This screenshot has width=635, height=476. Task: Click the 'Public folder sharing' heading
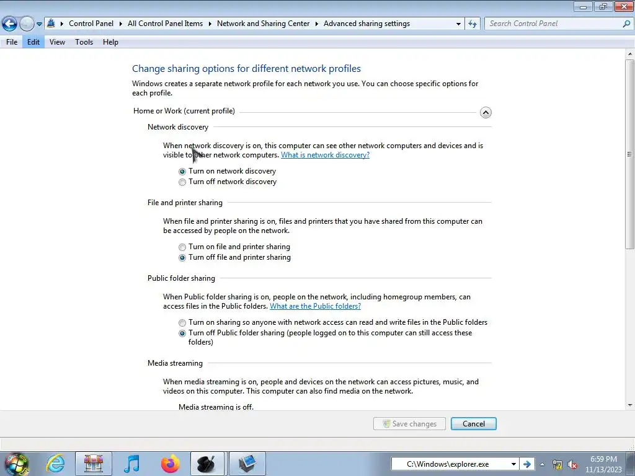(181, 278)
